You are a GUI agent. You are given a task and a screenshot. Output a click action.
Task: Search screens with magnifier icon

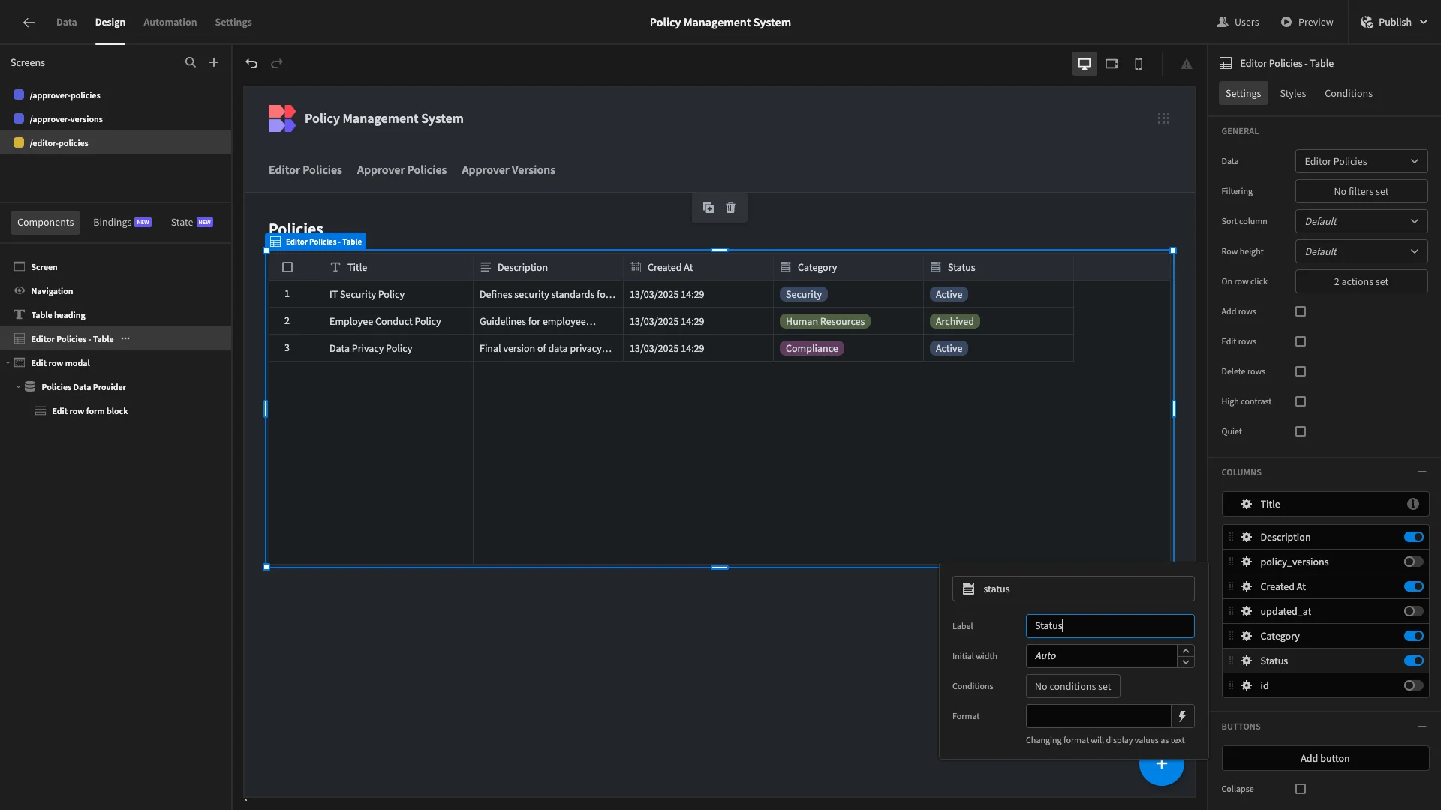(191, 63)
